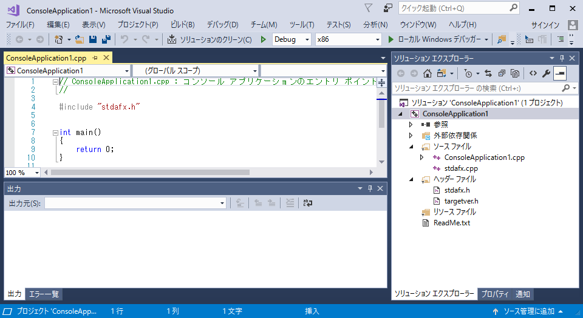Switch to the プロパティ tab
Viewport: 583px width, 318px height.
[x=494, y=294]
